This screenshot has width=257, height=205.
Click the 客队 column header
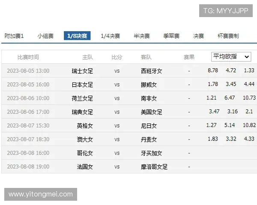(x=146, y=57)
